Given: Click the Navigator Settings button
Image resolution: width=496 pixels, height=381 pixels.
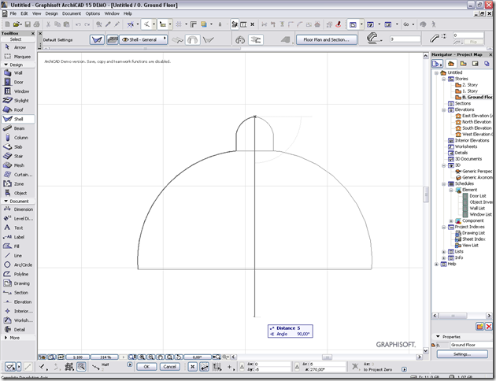Looking at the screenshot, I should pos(462,354).
